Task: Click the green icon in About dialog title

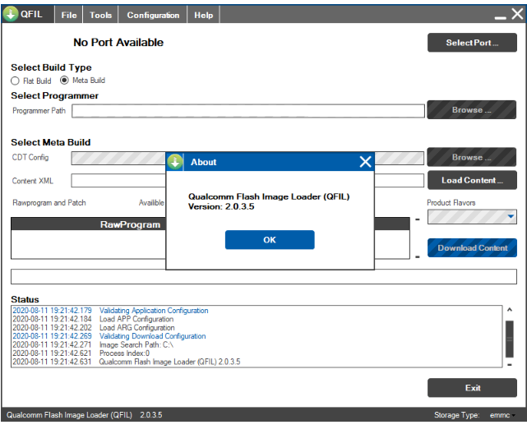Action: 176,162
